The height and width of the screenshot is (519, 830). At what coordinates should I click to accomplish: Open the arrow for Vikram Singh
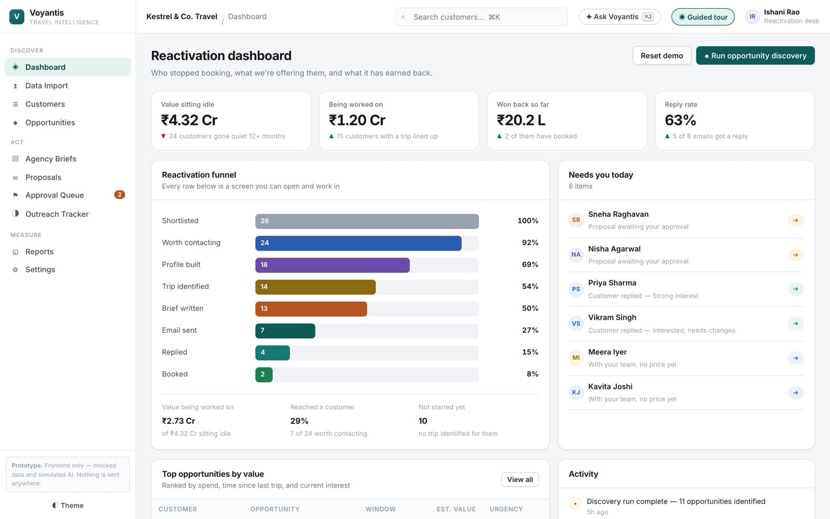tap(795, 324)
